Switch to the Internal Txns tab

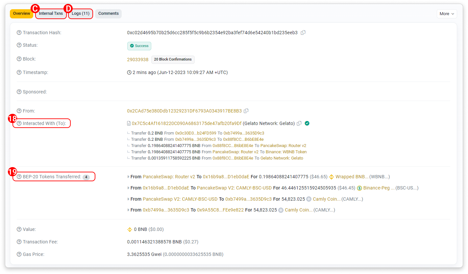(x=51, y=13)
